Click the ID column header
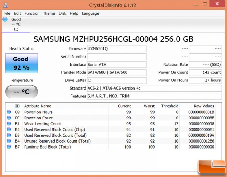 (x=17, y=106)
